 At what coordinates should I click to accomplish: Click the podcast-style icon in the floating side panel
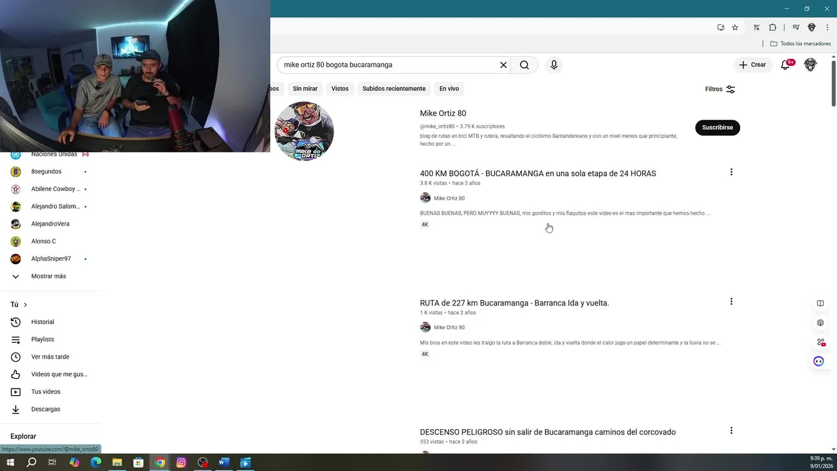[820, 323]
